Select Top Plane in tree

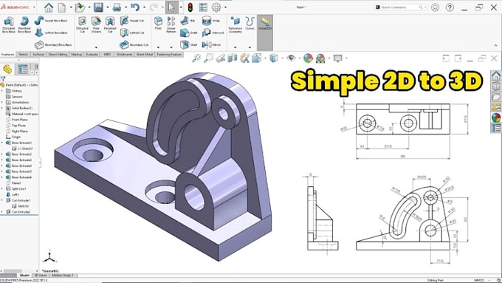(16, 126)
